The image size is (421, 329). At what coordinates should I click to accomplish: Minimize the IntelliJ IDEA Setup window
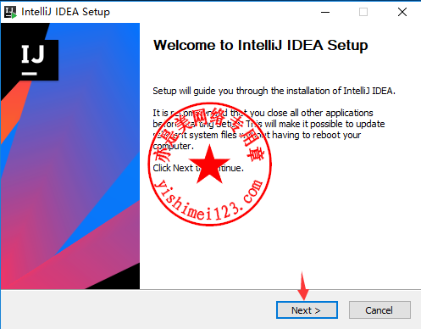325,12
